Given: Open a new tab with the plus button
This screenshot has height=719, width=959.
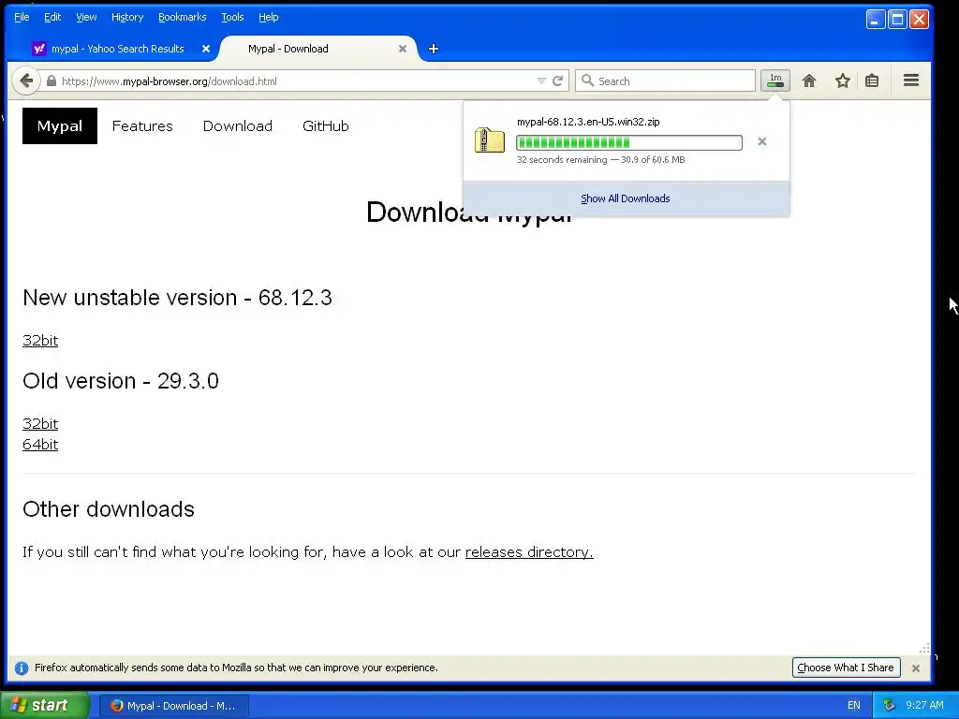Looking at the screenshot, I should (434, 49).
